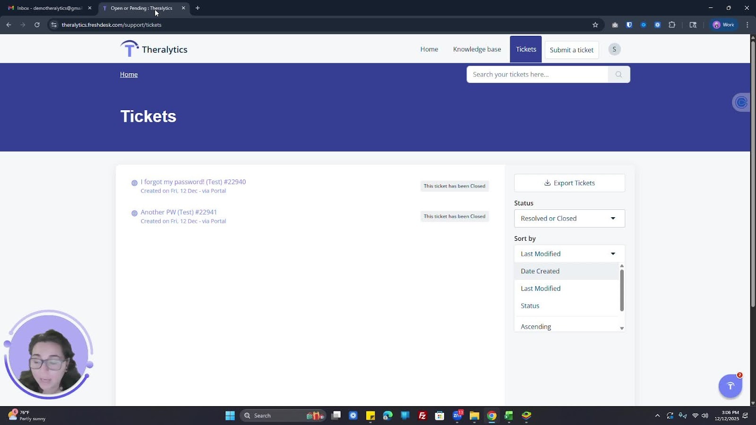Click the globe icon beside ticket #22940
Screen dimensions: 756x425
click(135, 183)
